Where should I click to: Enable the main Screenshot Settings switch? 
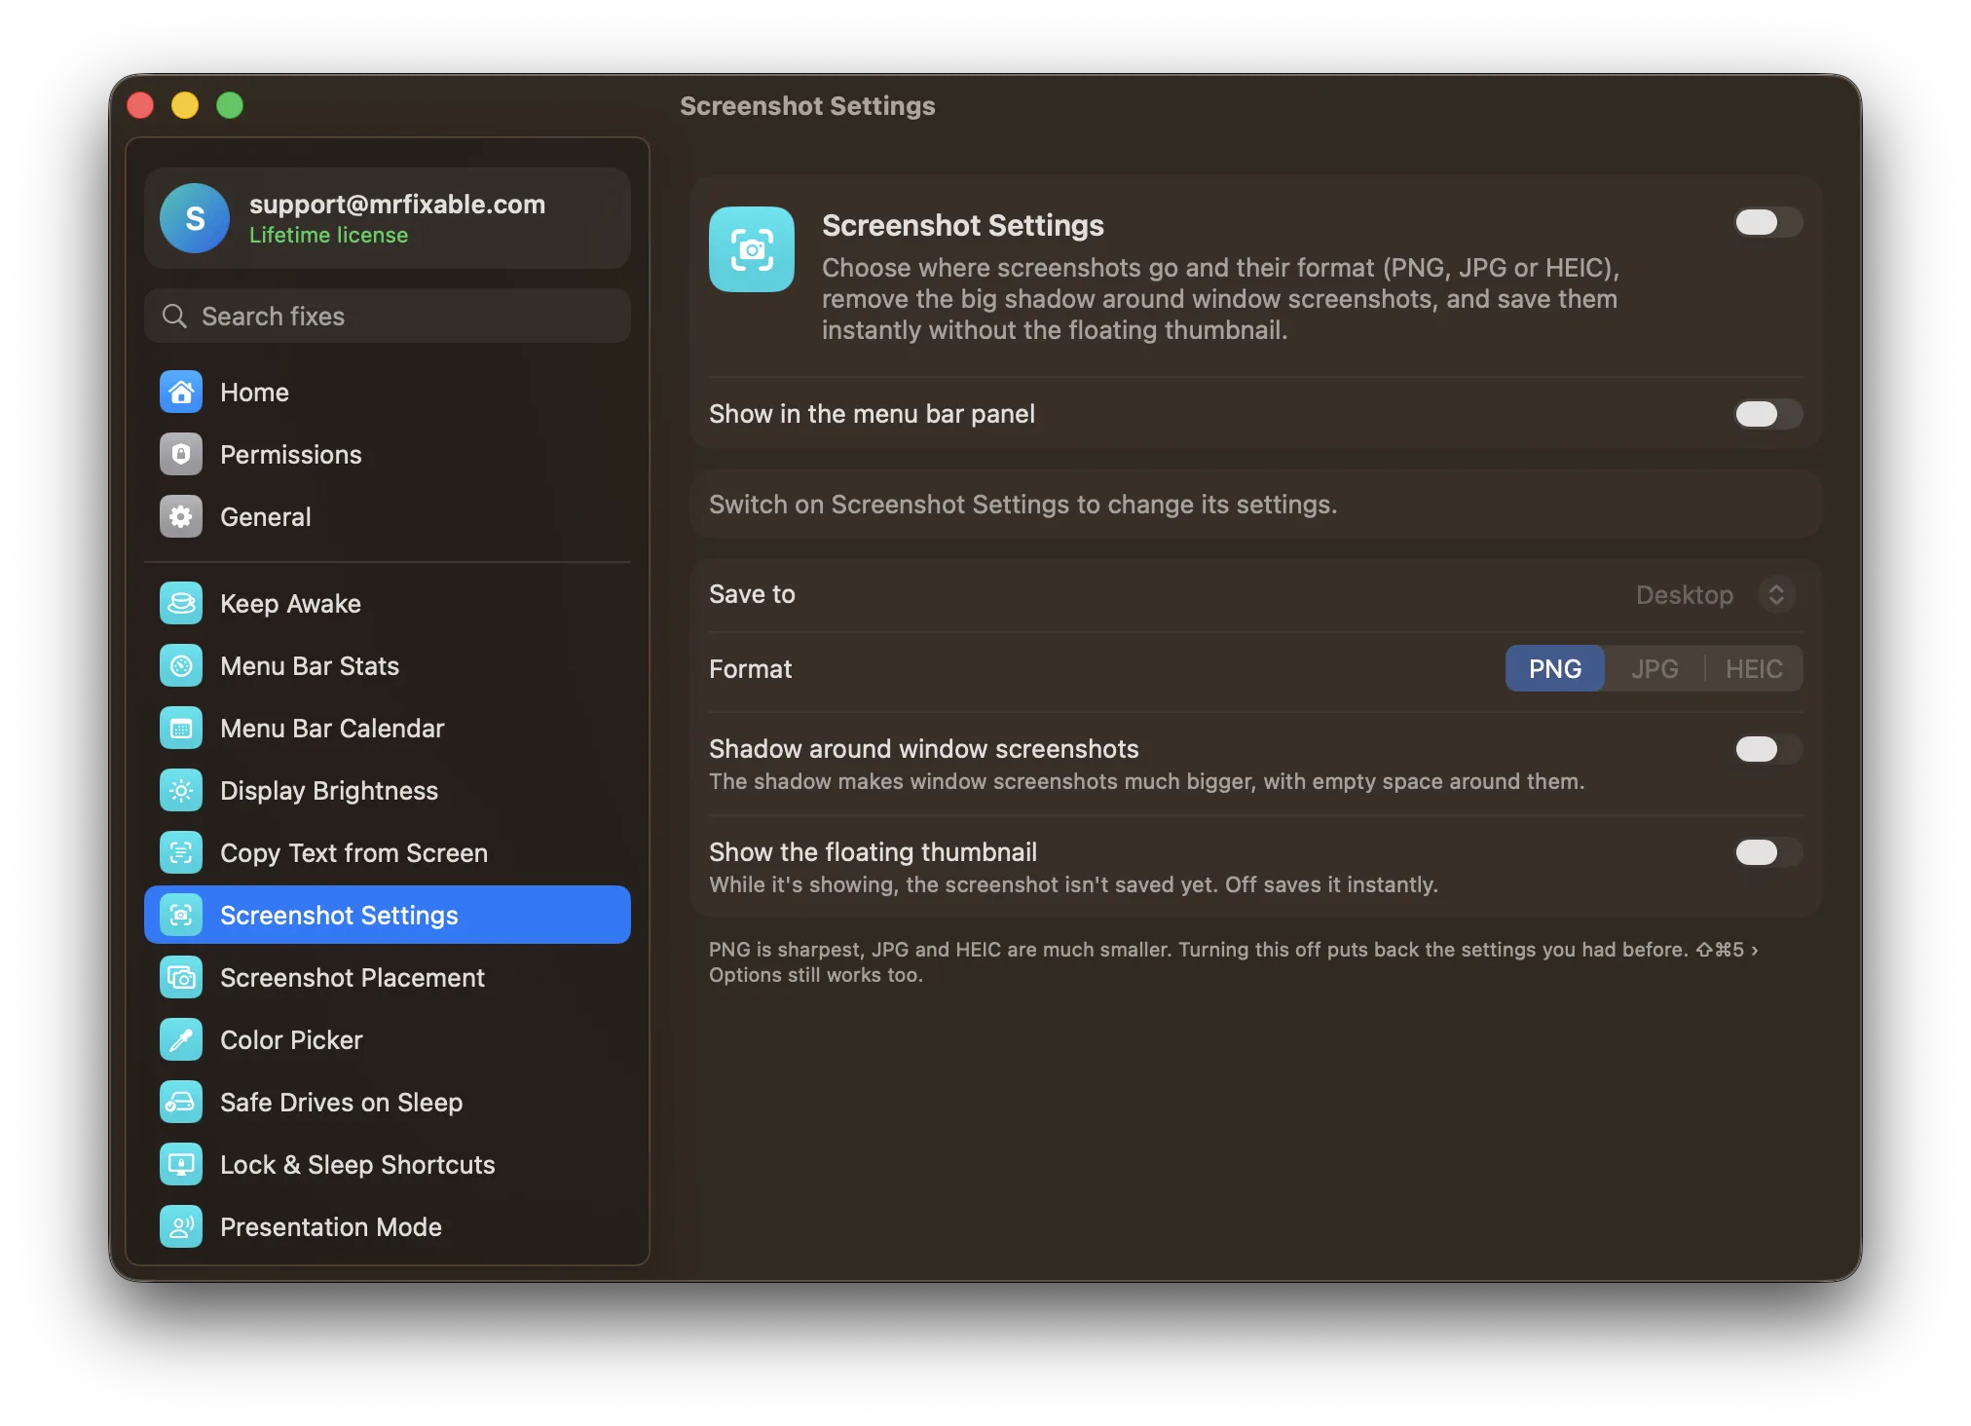click(x=1768, y=222)
